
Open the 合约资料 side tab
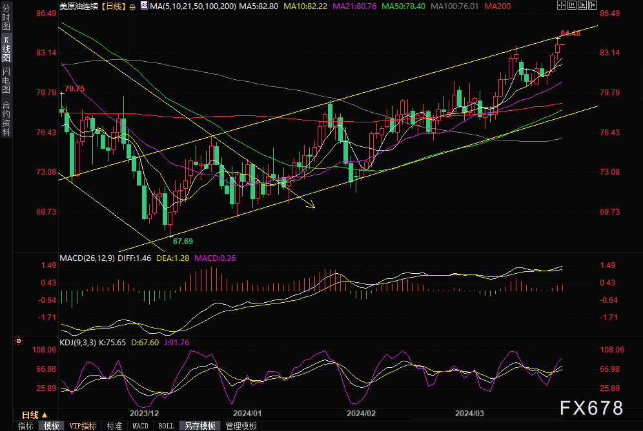coord(6,119)
